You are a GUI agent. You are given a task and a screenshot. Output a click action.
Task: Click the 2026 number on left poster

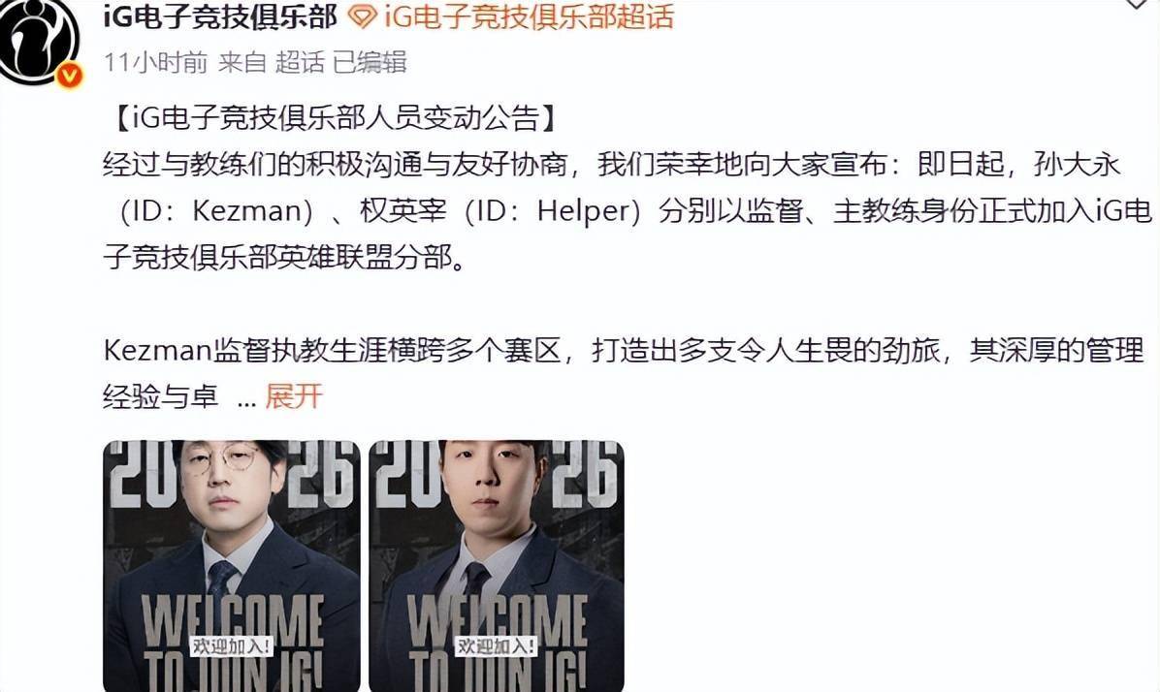(232, 473)
